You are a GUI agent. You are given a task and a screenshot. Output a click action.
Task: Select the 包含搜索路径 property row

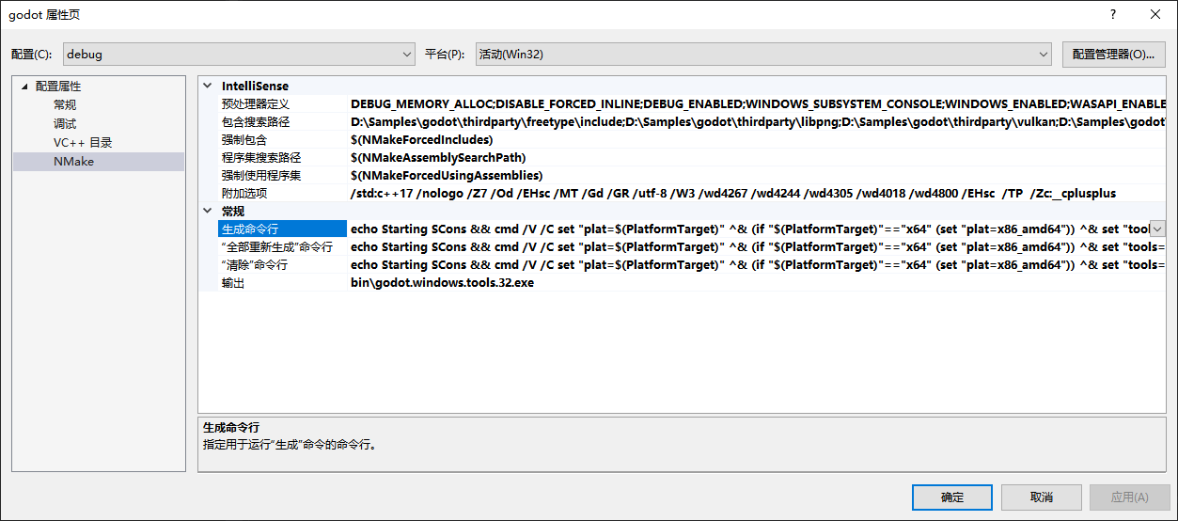coord(683,121)
